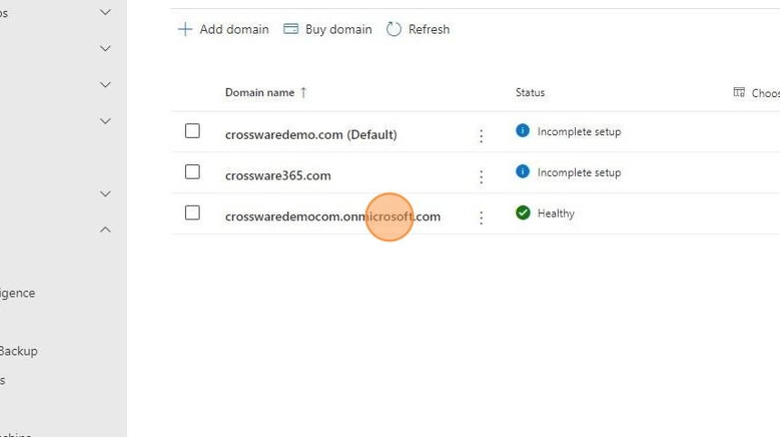Screen dimensions: 780x437
Task: Click info icon on crossware365.com row
Action: click(x=522, y=171)
